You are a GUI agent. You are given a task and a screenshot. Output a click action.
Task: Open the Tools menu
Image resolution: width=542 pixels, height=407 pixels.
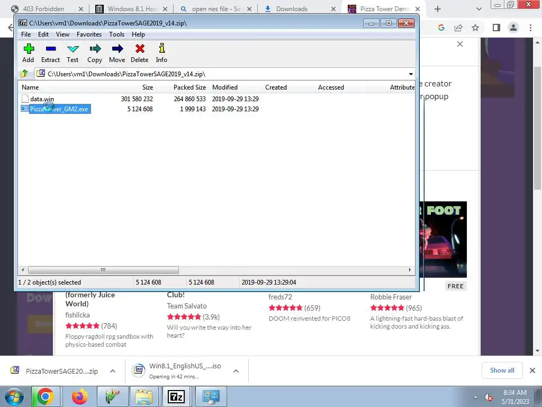[116, 34]
